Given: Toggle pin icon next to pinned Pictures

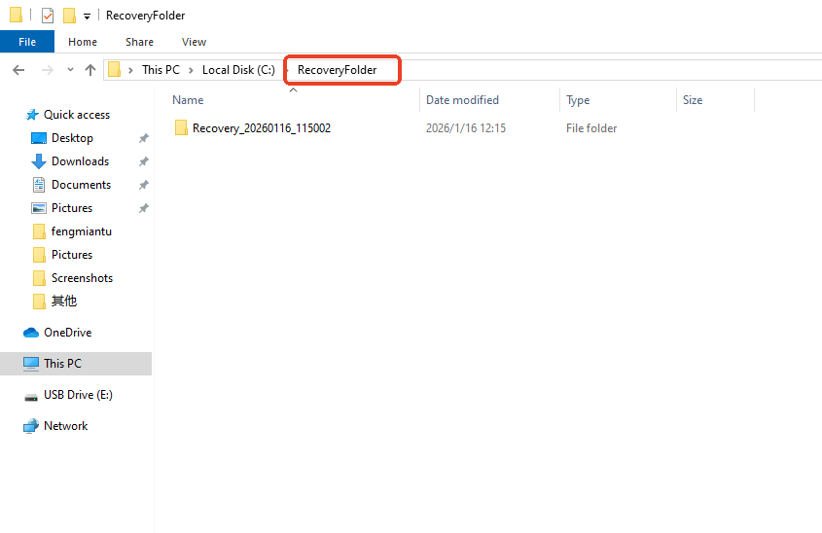Looking at the screenshot, I should click(x=144, y=208).
